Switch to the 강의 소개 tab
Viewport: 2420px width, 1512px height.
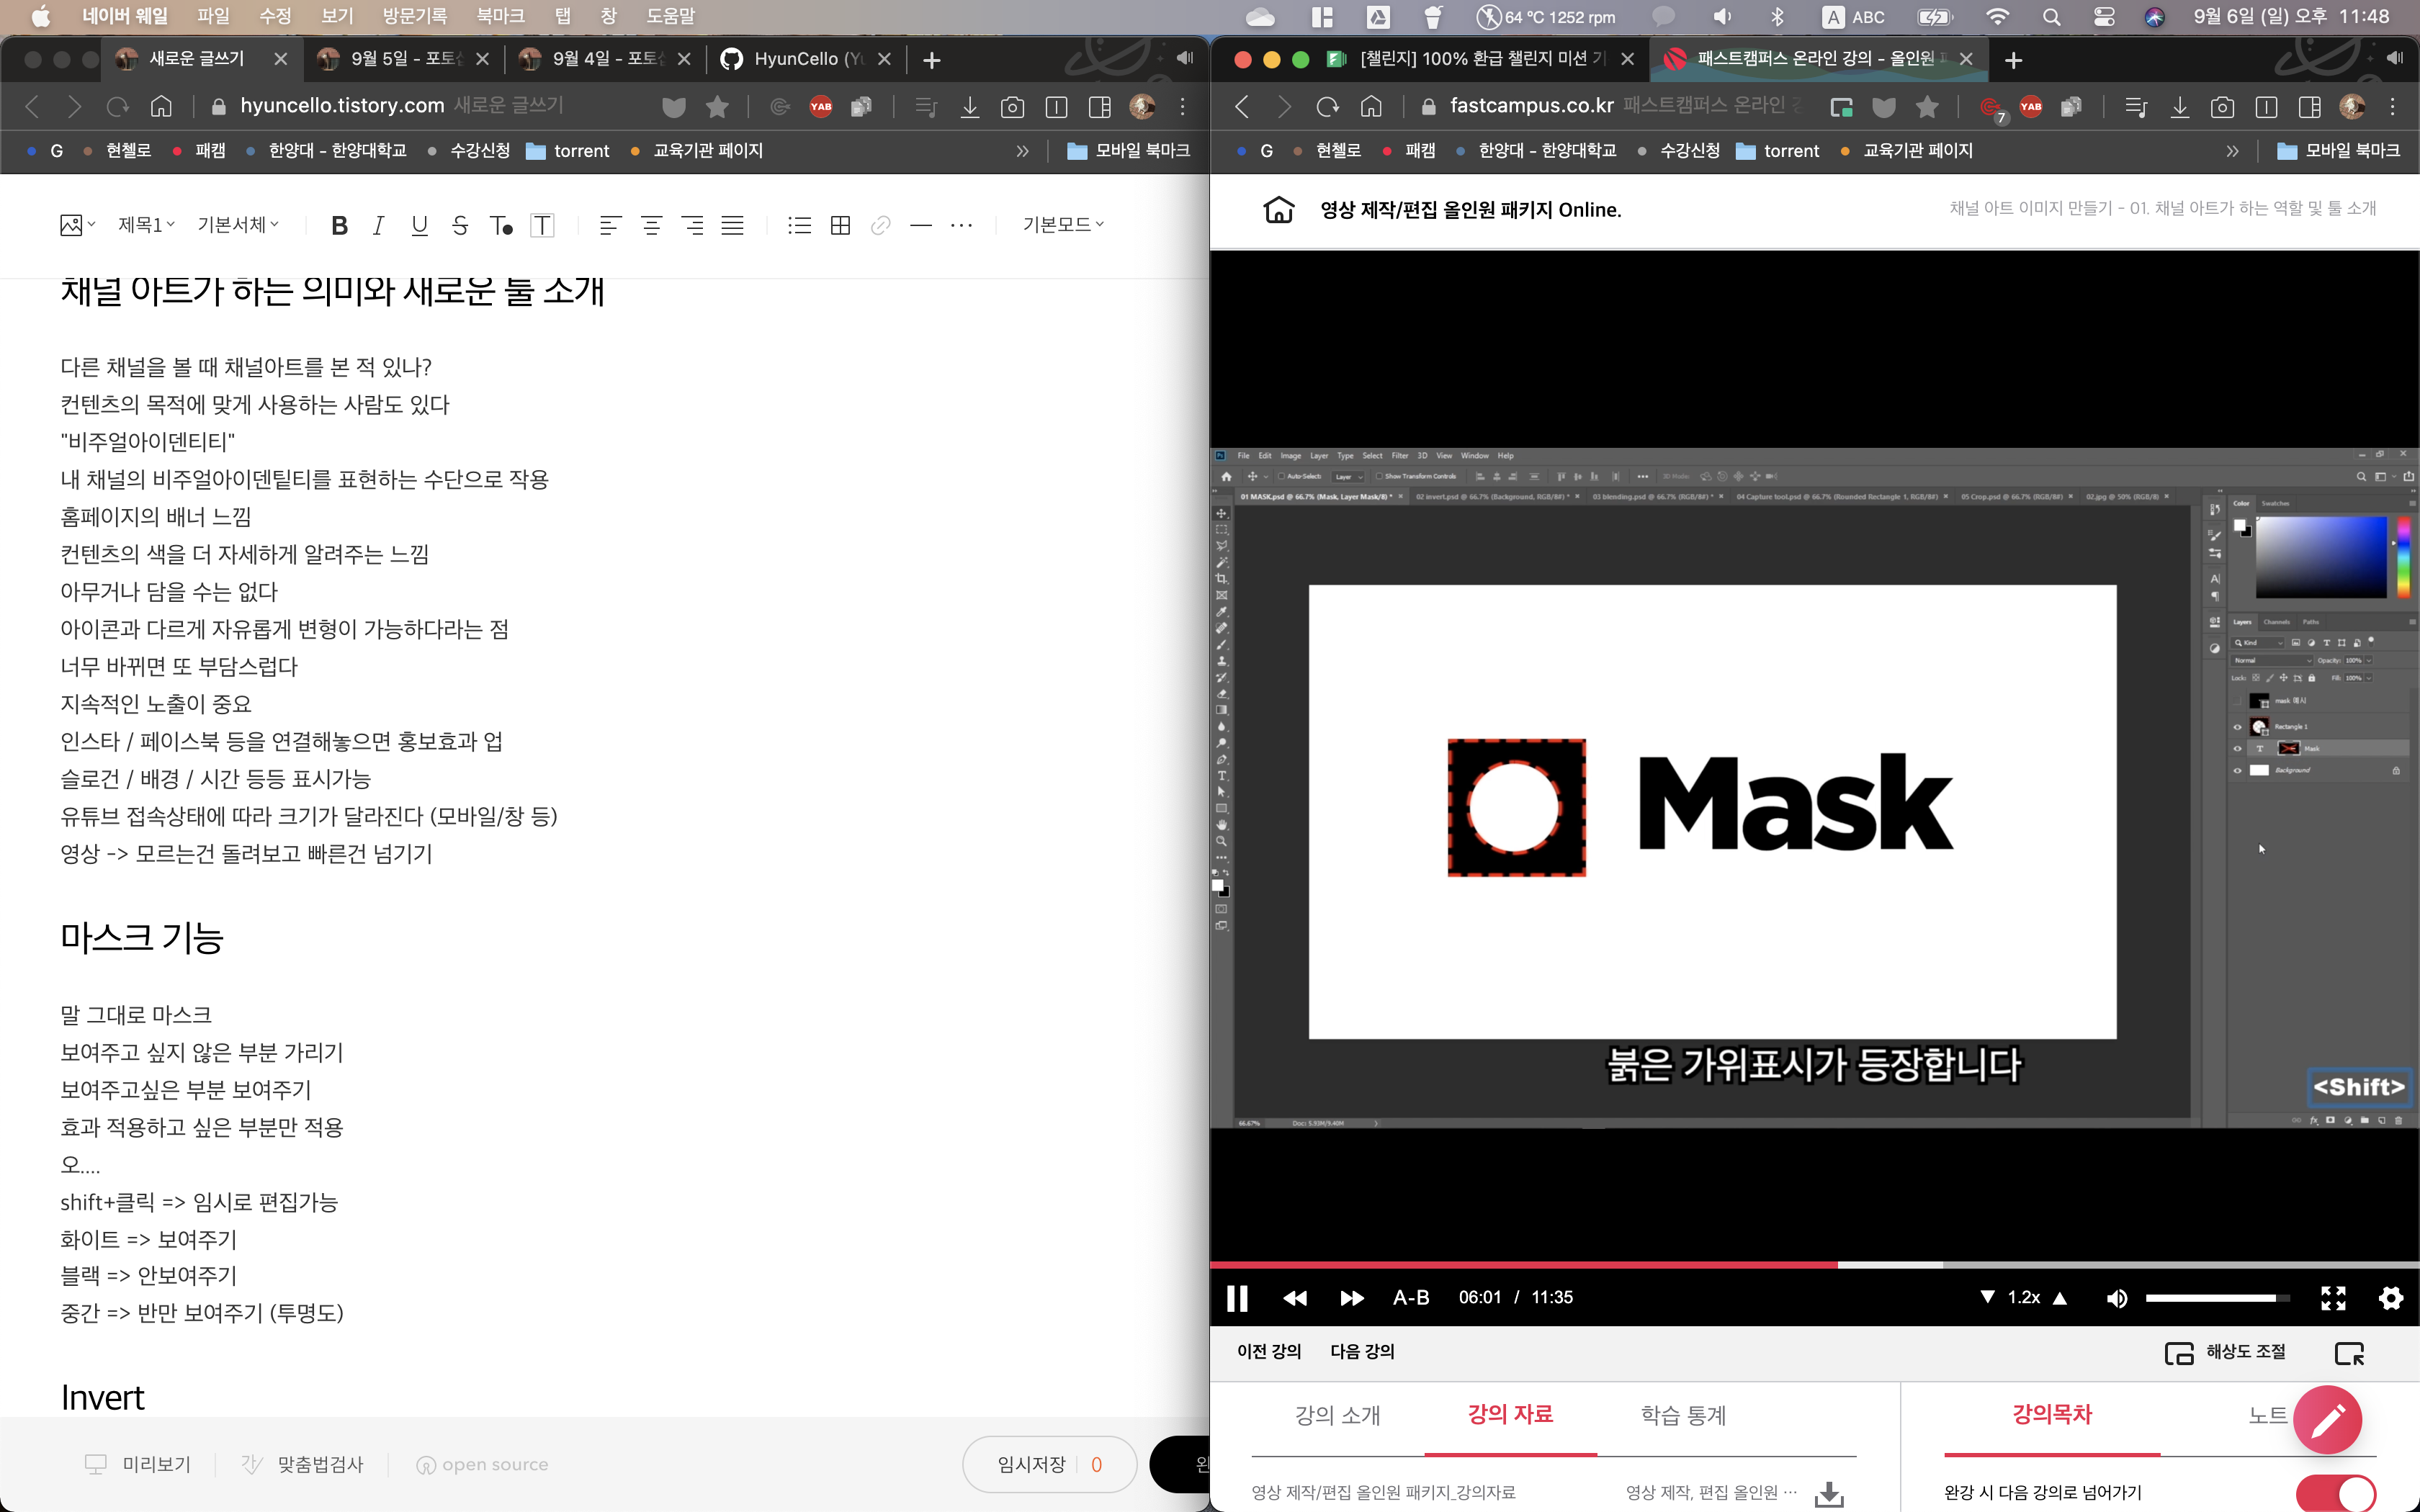[x=1337, y=1415]
